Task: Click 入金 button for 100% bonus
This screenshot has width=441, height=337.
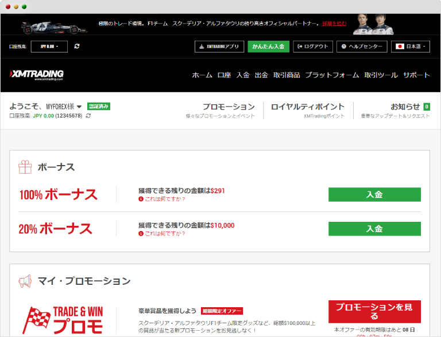Action: click(x=374, y=195)
